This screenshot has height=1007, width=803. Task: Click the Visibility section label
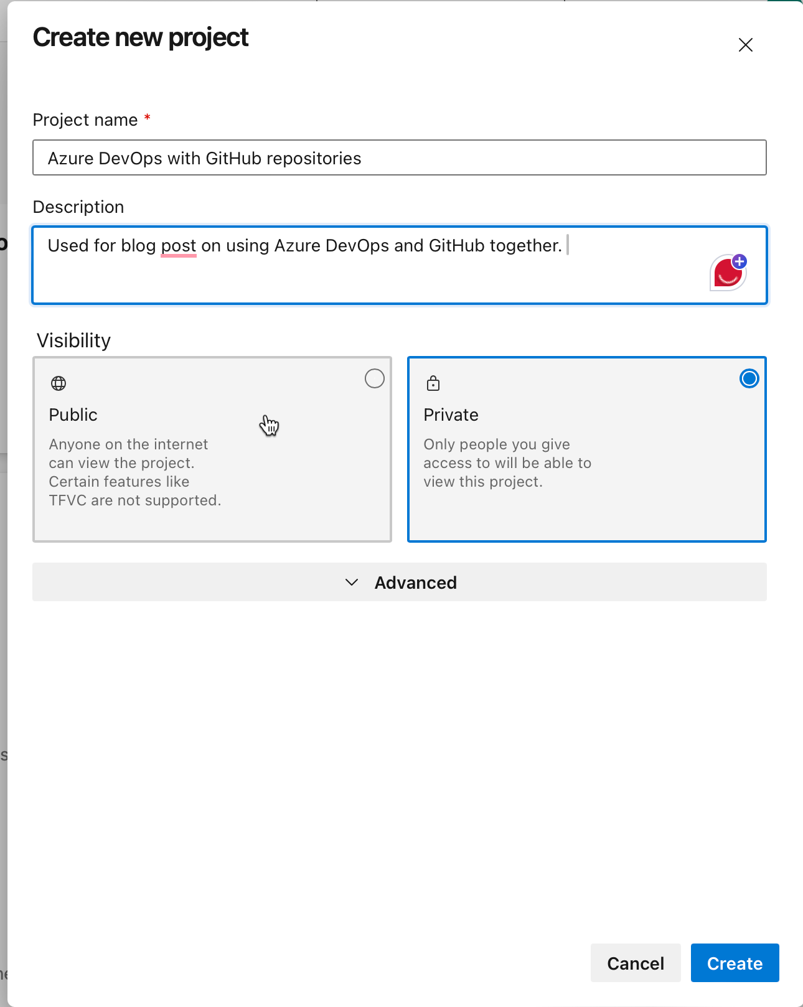click(74, 340)
